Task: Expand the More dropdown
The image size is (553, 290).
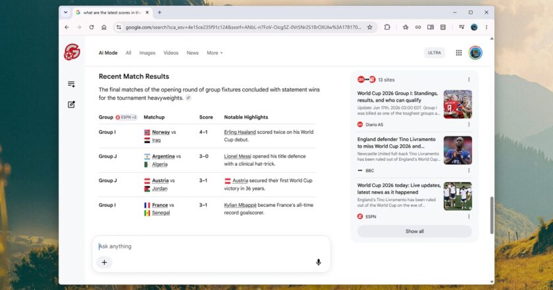Action: [x=215, y=53]
